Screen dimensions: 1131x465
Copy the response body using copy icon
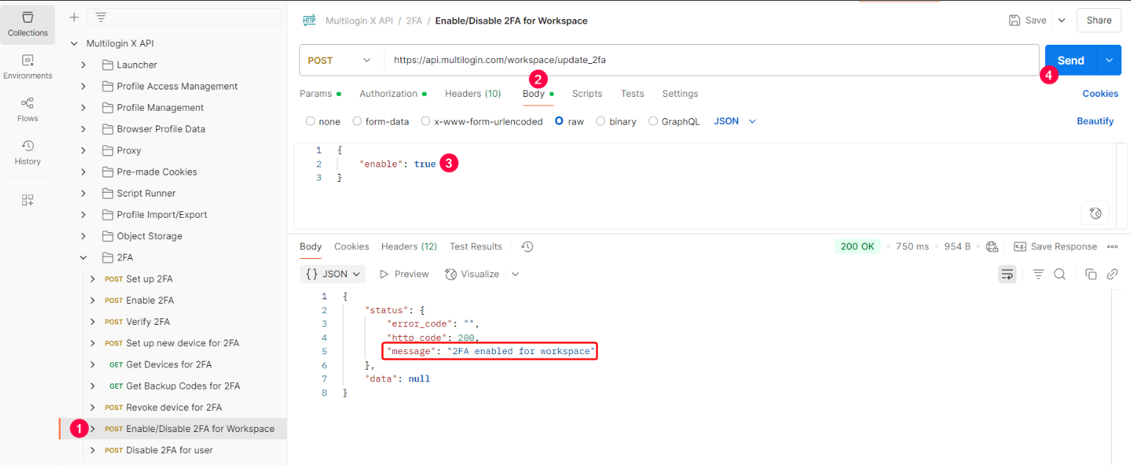pyautogui.click(x=1091, y=274)
